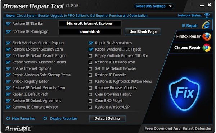Click the about:blank homepage field
This screenshot has height=133, width=216.
point(90,32)
